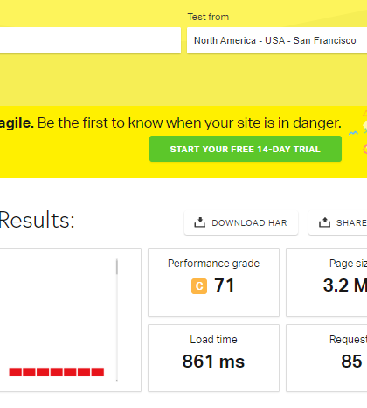Click the download icon beside Download HAR
The image size is (367, 408).
click(200, 222)
